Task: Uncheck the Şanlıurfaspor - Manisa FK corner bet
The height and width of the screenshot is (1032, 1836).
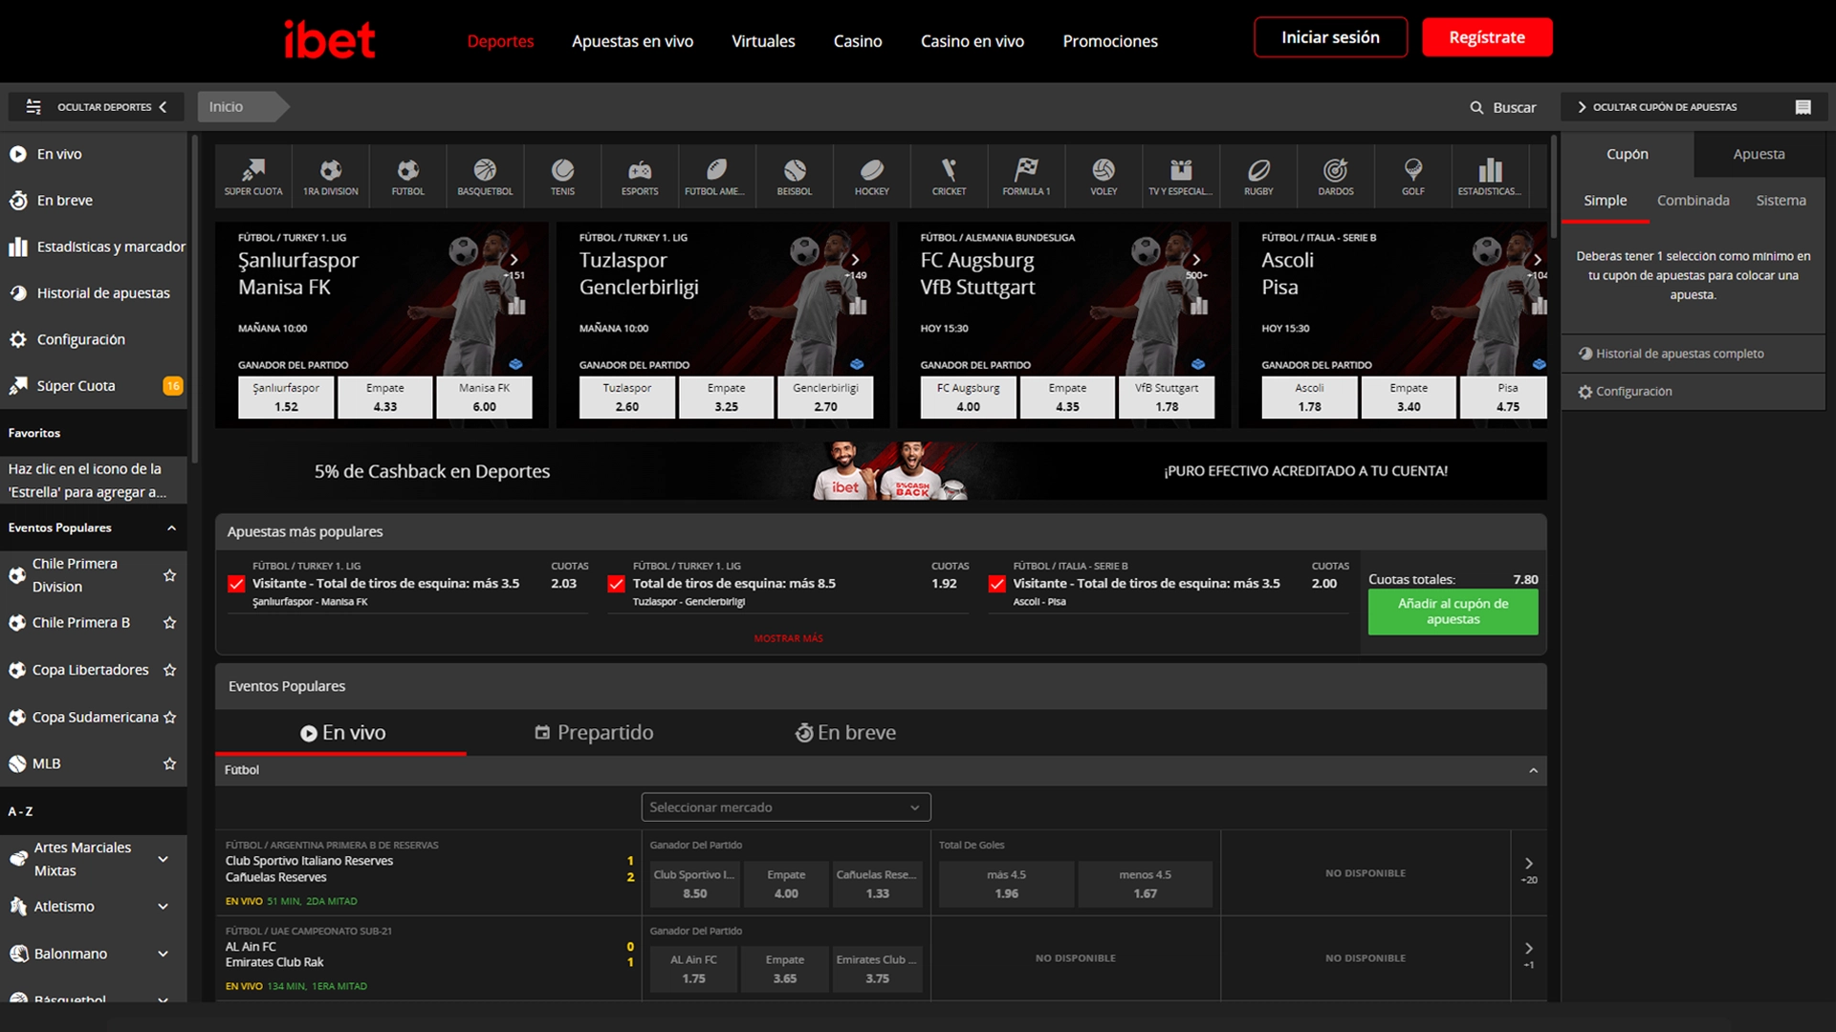Action: [x=236, y=584]
